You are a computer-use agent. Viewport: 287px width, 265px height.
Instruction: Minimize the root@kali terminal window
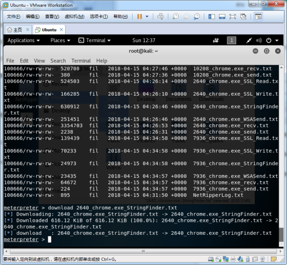pos(255,51)
